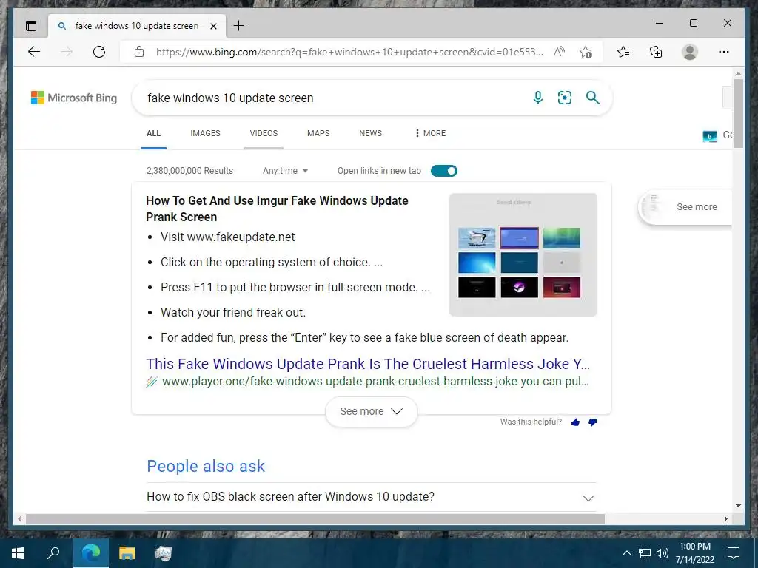Switch to MAPS tab

coord(318,133)
